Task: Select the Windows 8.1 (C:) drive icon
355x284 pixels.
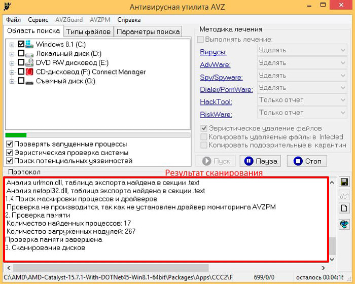Action: 29,45
